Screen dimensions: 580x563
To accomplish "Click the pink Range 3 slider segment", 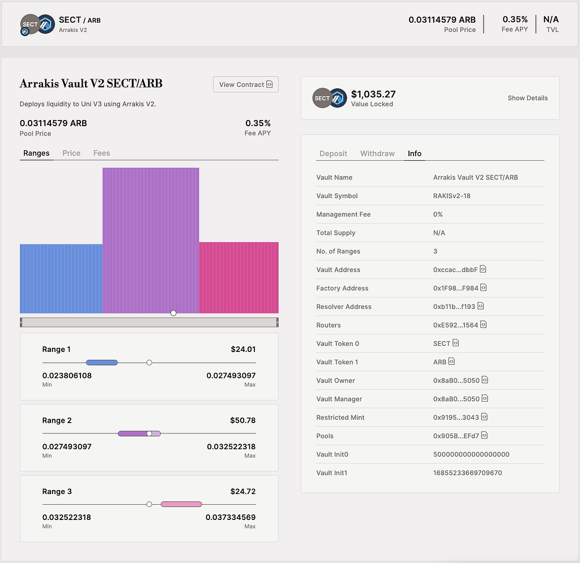I will pyautogui.click(x=181, y=504).
